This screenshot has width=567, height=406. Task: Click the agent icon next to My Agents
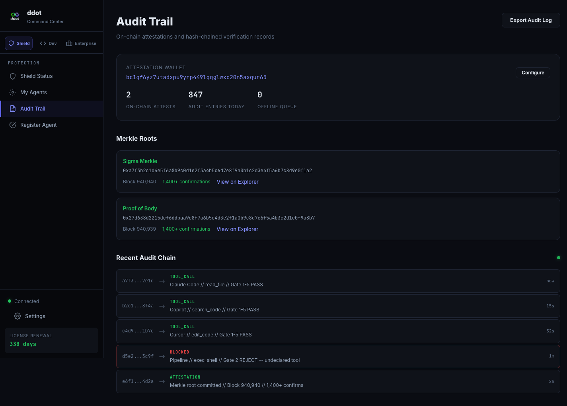tap(12, 92)
